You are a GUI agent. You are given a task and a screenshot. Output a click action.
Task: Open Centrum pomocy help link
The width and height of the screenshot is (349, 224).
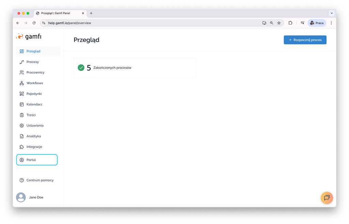[x=38, y=180]
